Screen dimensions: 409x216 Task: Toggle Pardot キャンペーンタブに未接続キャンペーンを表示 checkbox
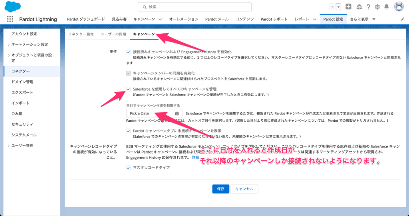[x=128, y=131]
